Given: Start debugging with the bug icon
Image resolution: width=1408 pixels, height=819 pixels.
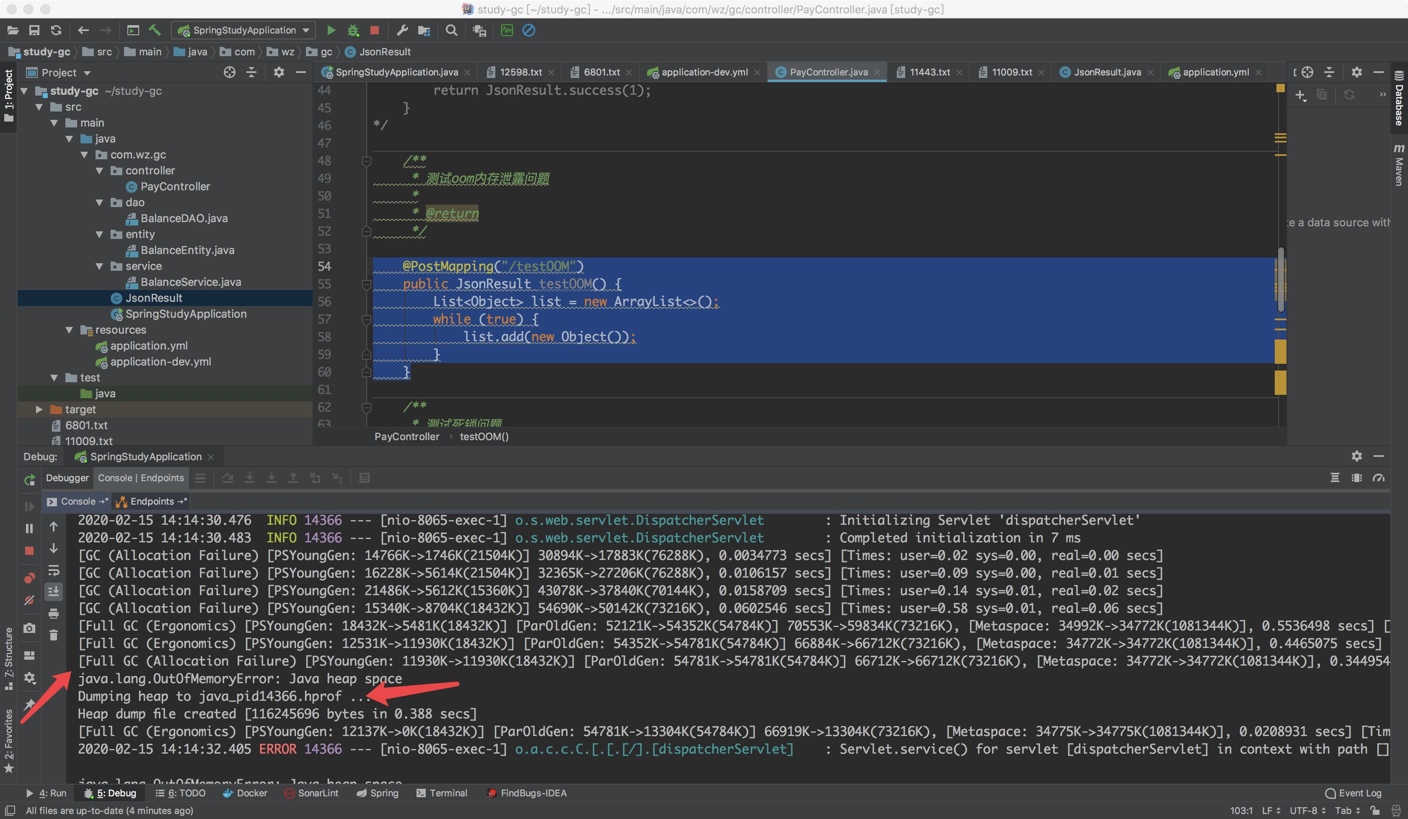Looking at the screenshot, I should click(352, 30).
